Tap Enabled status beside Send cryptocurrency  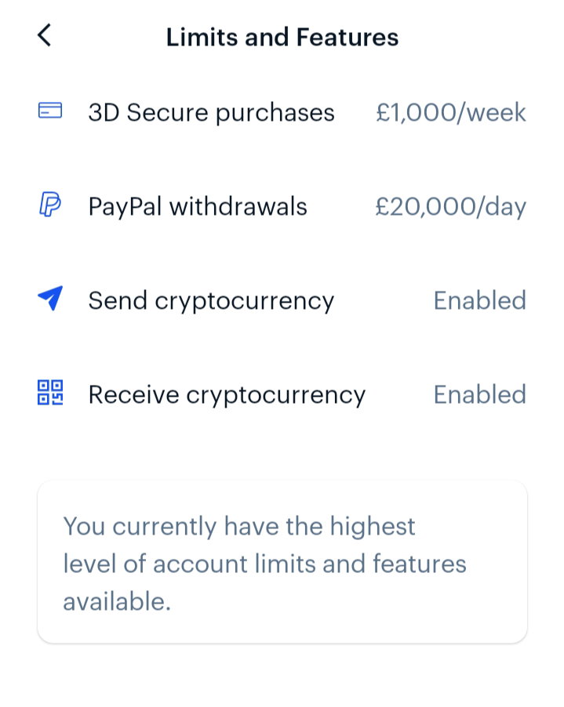479,301
